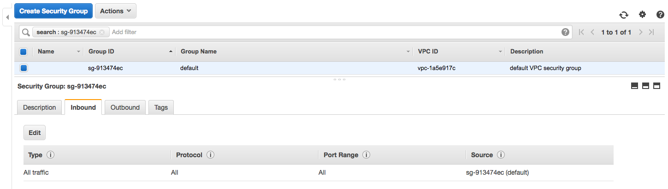
Task: Toggle the select-all checkbox in header
Action: (x=24, y=52)
